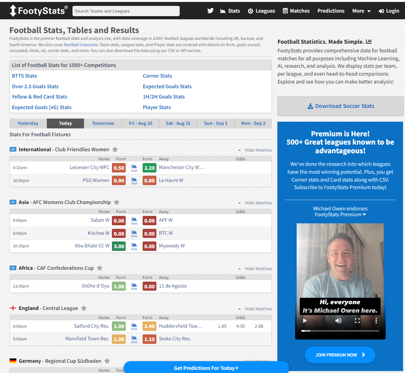This screenshot has width=405, height=373.
Task: Switch to Fri - Aug 30 tab
Action: [141, 123]
